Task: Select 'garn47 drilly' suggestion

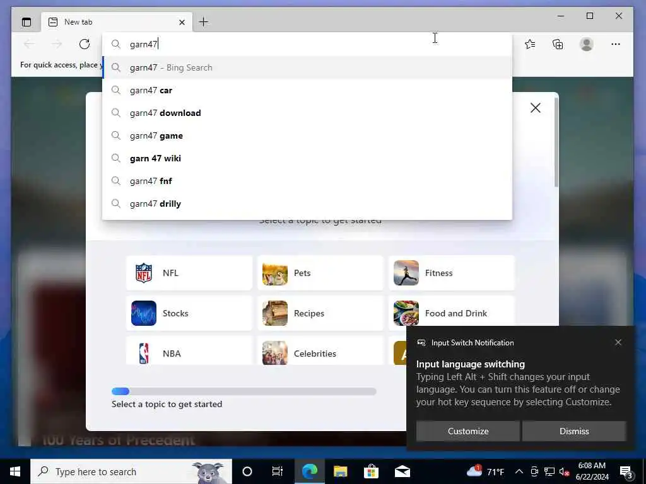Action: tap(307, 204)
